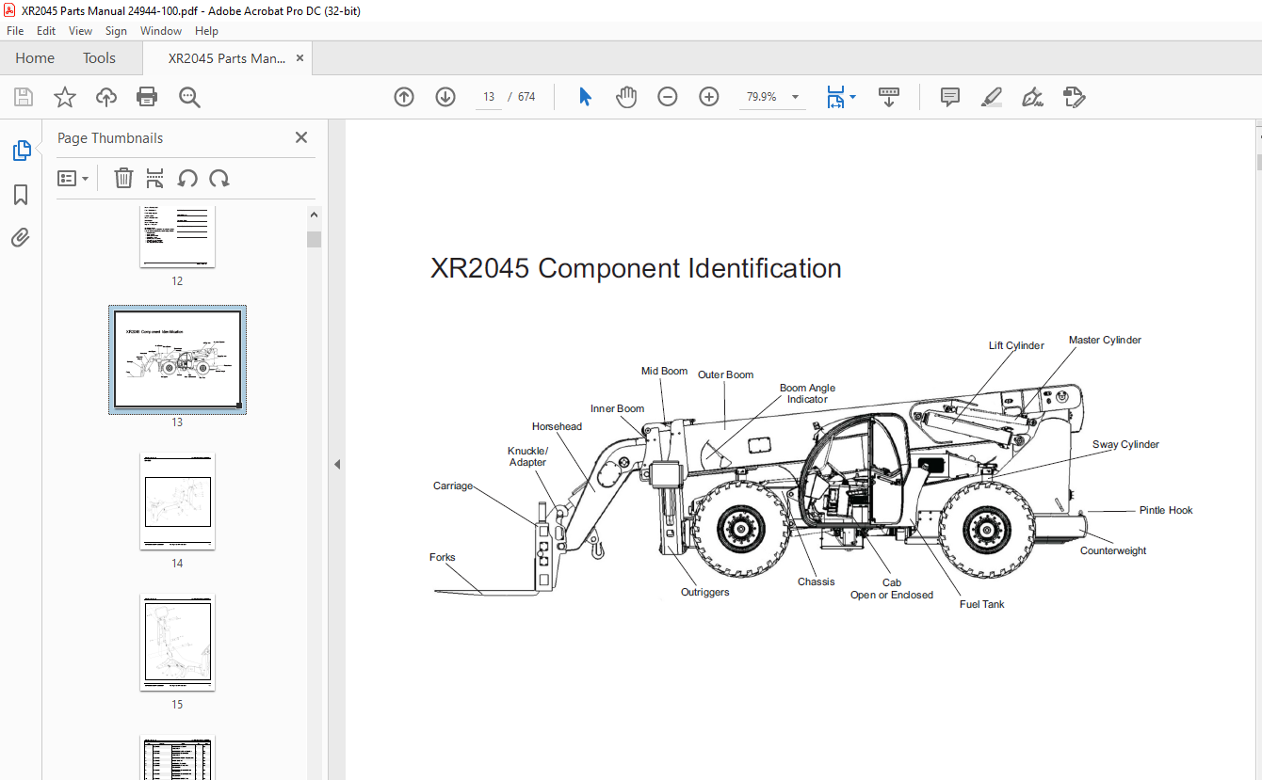Screen dimensions: 1262x780
Task: Click the Carriage label
Action: click(x=452, y=486)
